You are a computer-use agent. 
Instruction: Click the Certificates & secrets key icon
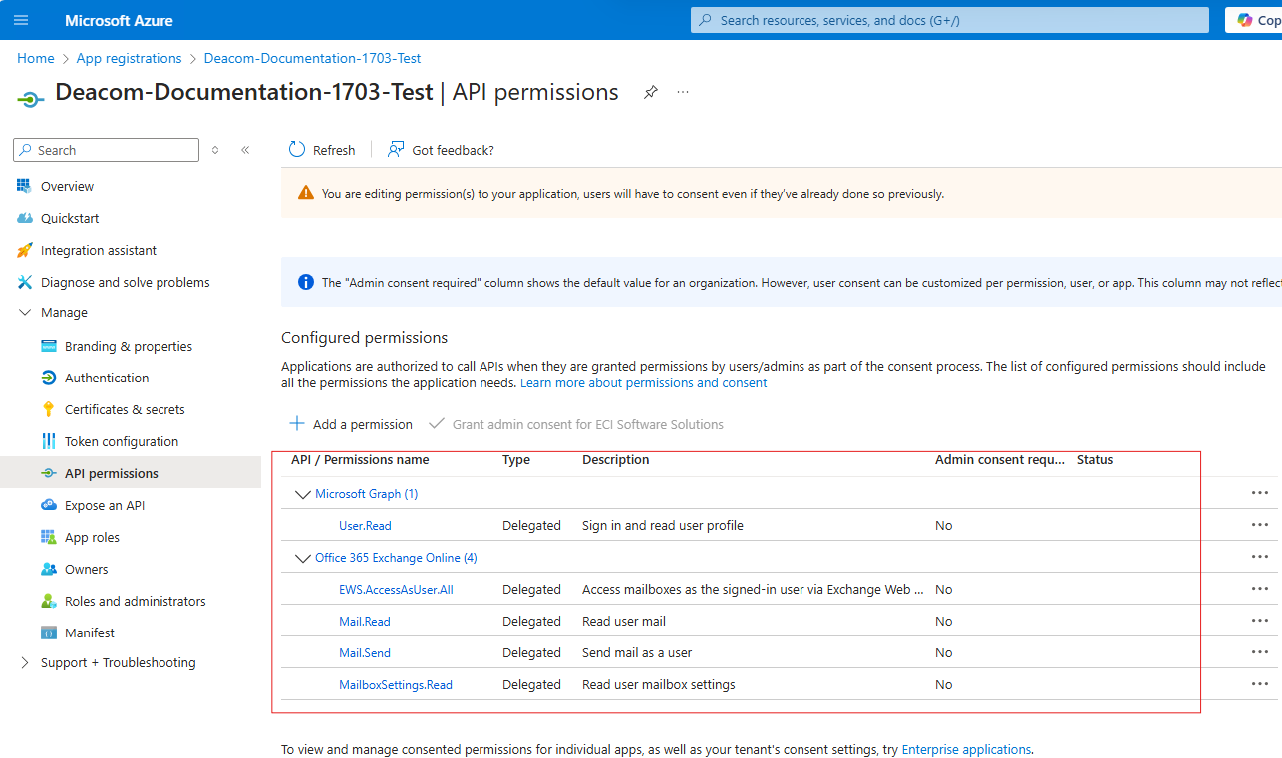[48, 409]
